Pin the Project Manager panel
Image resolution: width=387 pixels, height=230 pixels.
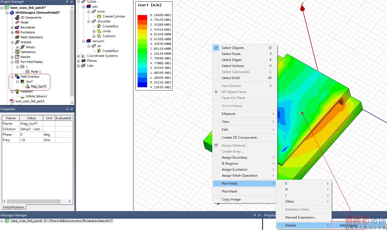coord(67,2)
